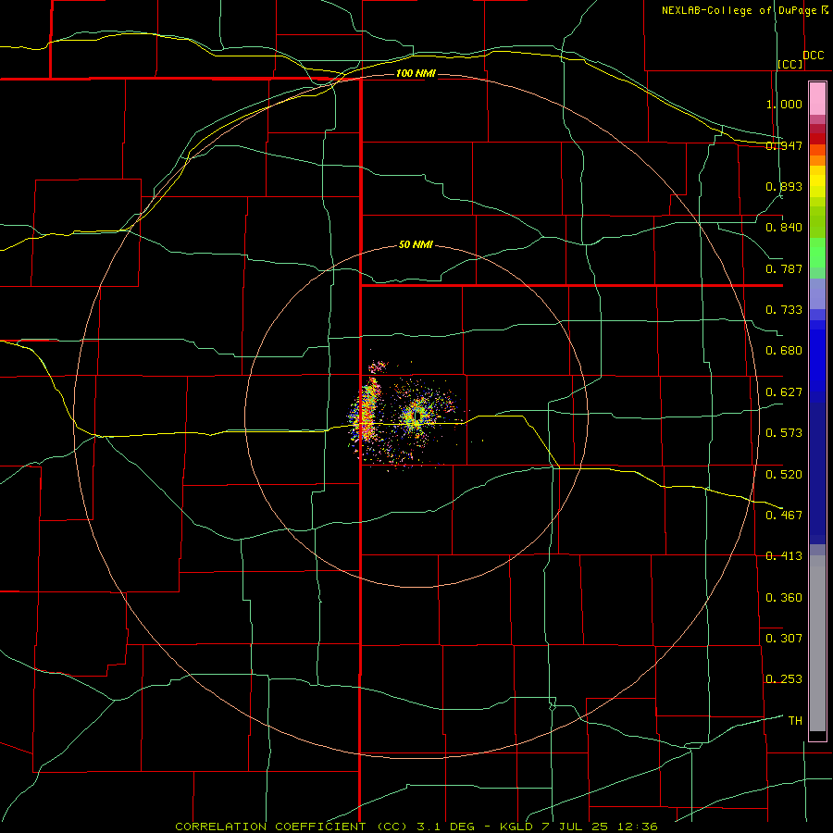Click the 0.627 value on the color scale
The height and width of the screenshot is (833, 833).
pos(784,392)
